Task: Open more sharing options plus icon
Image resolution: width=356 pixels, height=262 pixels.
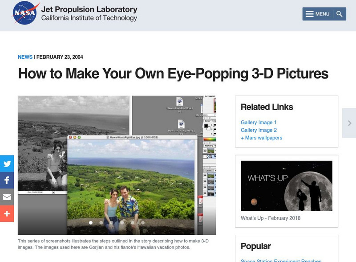Action: point(7,214)
